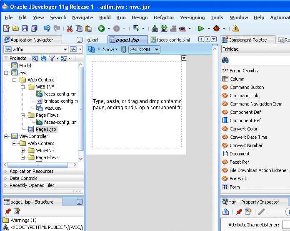Click the up arrow icon in Property Inspector
This screenshot has width=290, height=231.
pos(226,212)
